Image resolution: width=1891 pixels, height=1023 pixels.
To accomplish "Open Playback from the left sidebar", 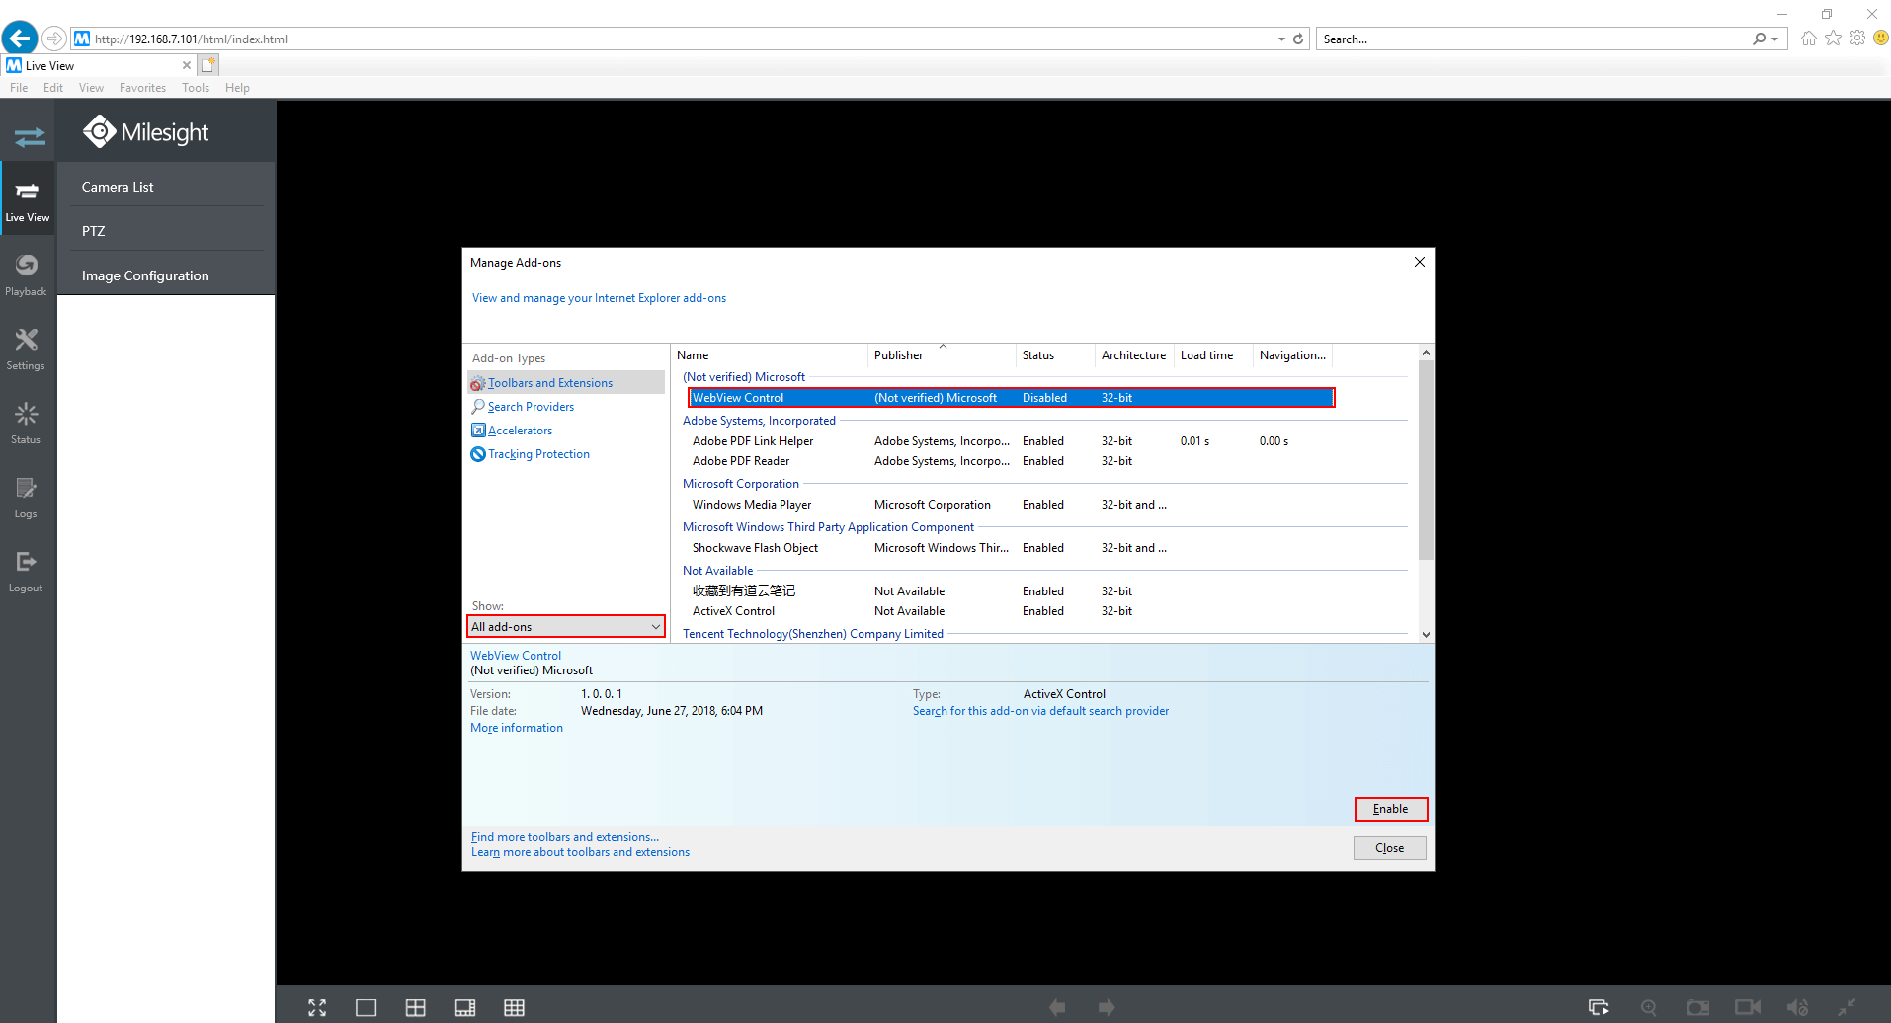I will (27, 274).
